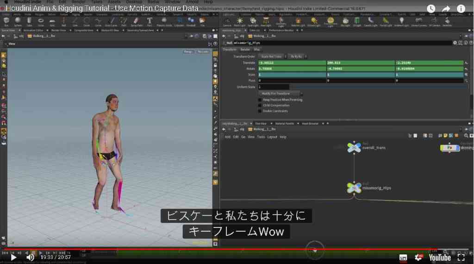Toggle Enable Constraints checkbox
Screen dimensions: 474x264
point(260,111)
